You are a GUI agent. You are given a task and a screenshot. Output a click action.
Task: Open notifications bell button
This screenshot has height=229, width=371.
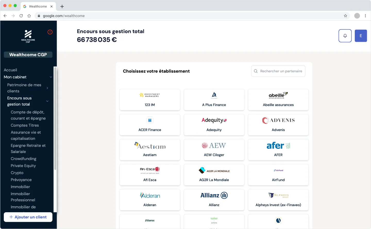point(345,36)
